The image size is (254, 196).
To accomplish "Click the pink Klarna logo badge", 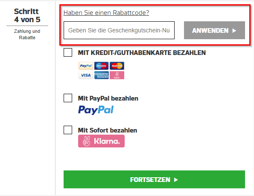I will coord(102,141).
